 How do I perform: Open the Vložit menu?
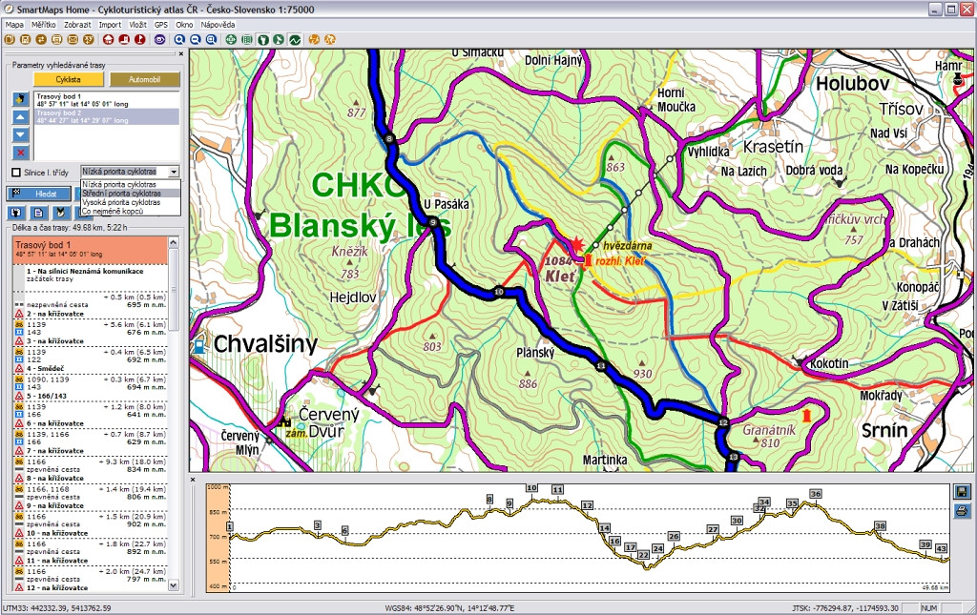(x=137, y=25)
